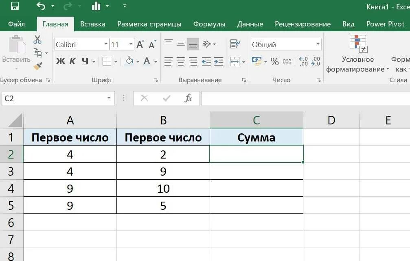Open the Calibri font name dropdown

pos(106,44)
